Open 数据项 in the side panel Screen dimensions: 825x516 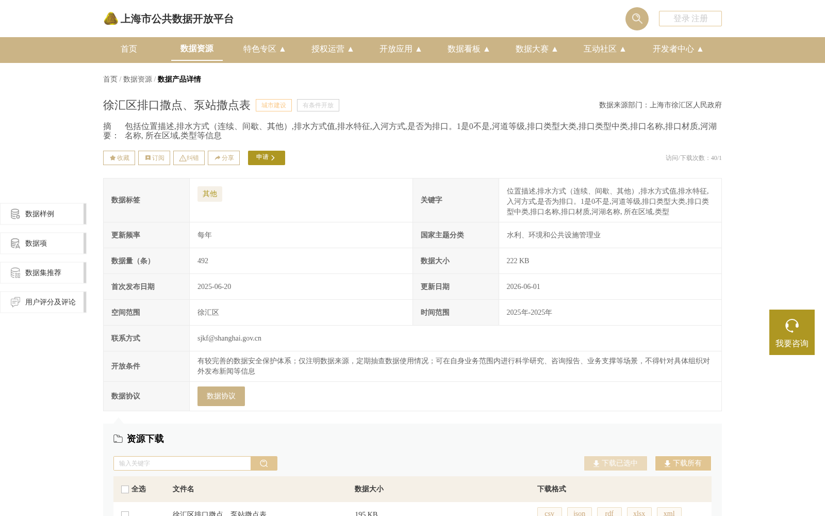point(43,243)
